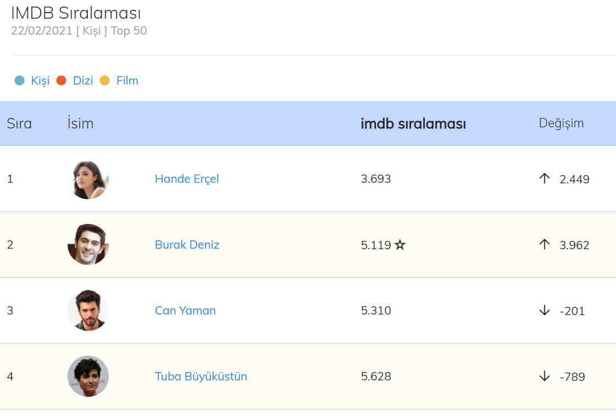This screenshot has height=416, width=616.
Task: Click the profile photo in row 4
Action: pyautogui.click(x=88, y=376)
